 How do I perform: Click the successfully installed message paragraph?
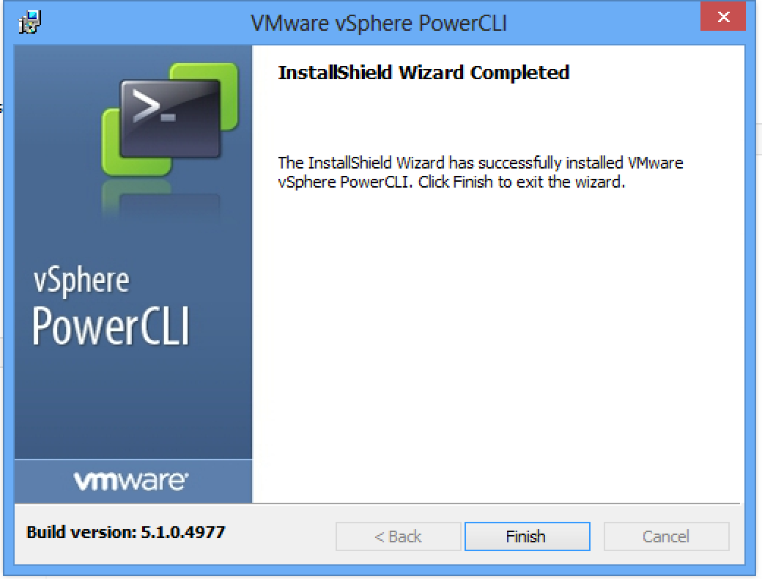pyautogui.click(x=480, y=172)
